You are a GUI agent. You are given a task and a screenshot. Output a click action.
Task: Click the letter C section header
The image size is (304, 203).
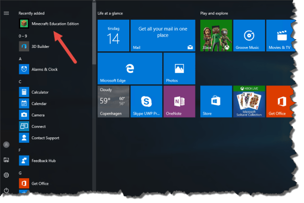(x=20, y=81)
